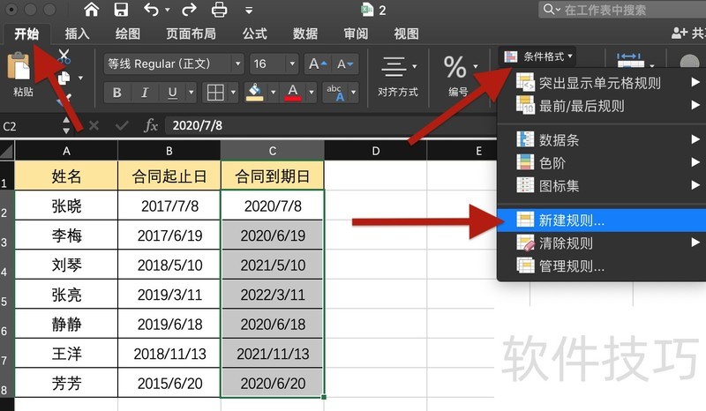Cancel formula entry with X icon
This screenshot has height=411, width=706.
[94, 125]
